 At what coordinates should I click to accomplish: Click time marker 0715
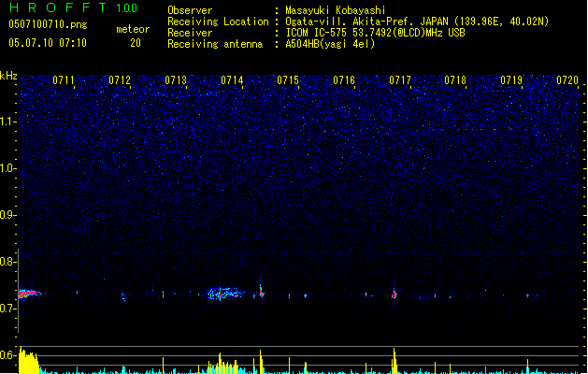point(288,80)
